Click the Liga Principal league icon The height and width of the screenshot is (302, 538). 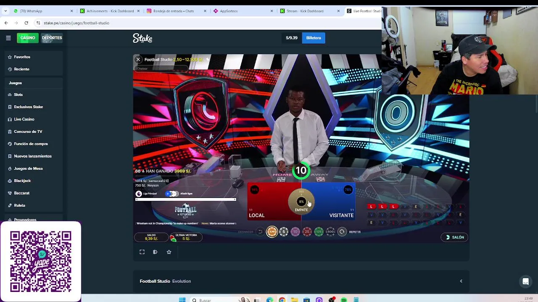(x=139, y=194)
